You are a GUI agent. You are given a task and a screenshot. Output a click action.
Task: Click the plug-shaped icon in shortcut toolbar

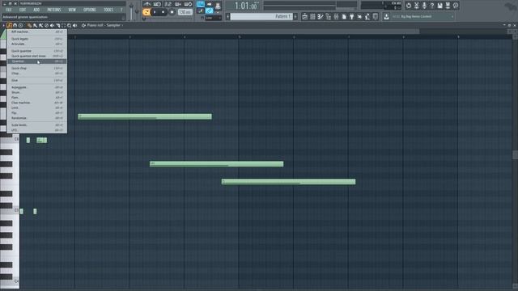click(352, 16)
